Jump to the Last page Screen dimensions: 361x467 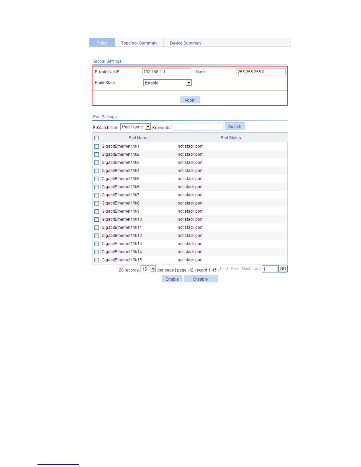click(257, 269)
